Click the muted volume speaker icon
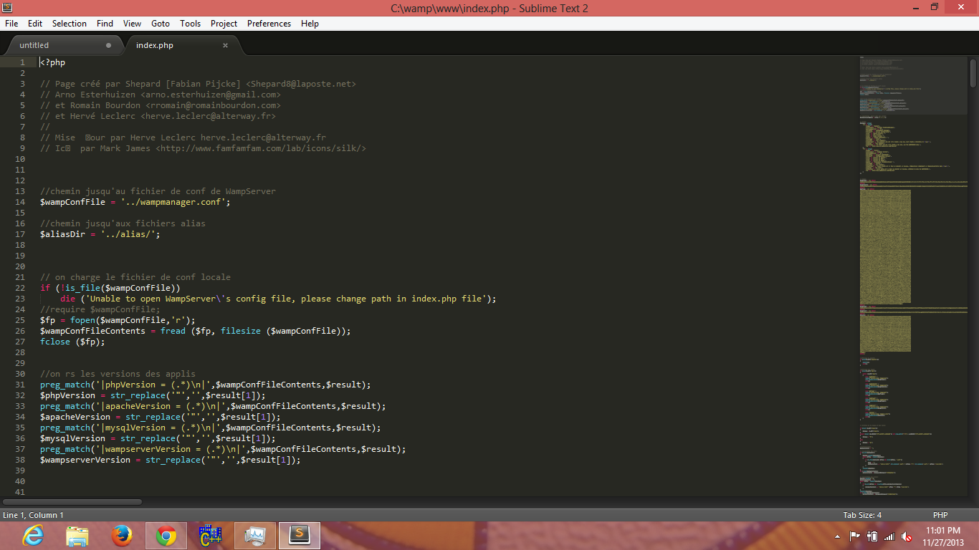The height and width of the screenshot is (550, 979). [x=907, y=536]
